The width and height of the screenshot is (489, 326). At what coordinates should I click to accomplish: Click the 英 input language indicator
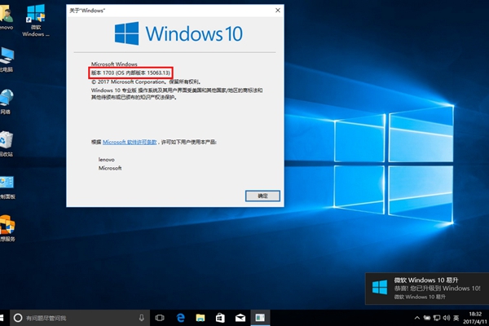(456, 318)
